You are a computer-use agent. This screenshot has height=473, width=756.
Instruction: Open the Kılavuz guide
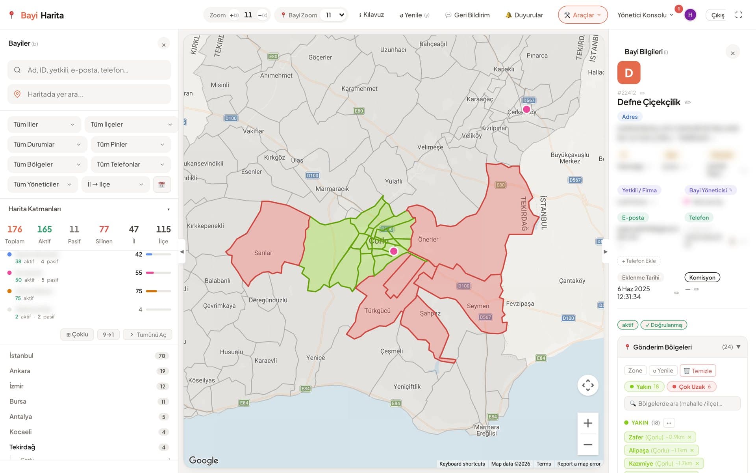click(371, 15)
